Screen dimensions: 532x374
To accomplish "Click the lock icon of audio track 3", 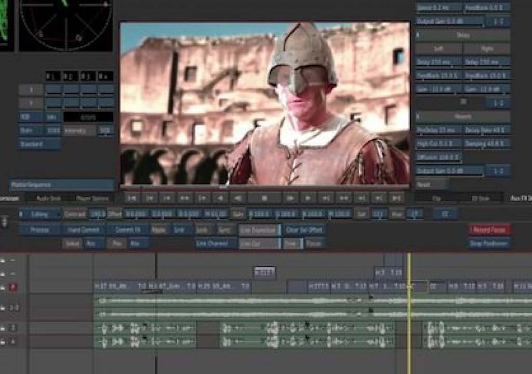I will (x=3, y=328).
